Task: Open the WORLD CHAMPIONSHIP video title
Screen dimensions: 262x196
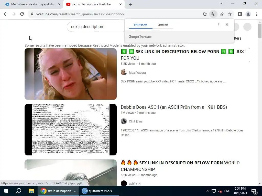Action: (x=180, y=166)
